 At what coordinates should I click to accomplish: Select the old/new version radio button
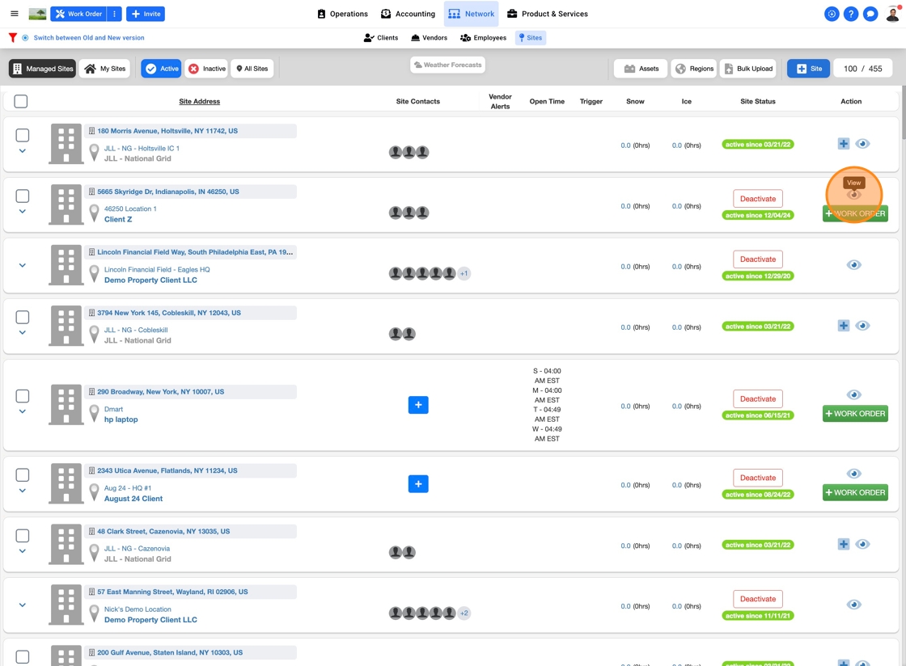[x=25, y=37]
